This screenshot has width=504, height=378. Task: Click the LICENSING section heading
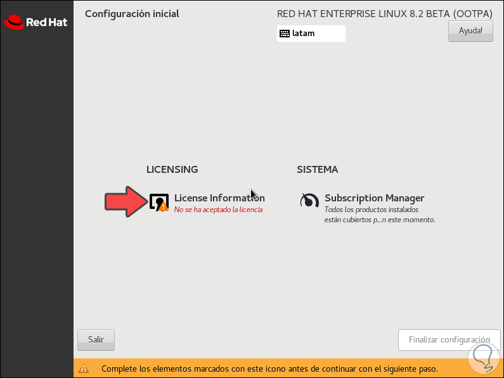172,170
